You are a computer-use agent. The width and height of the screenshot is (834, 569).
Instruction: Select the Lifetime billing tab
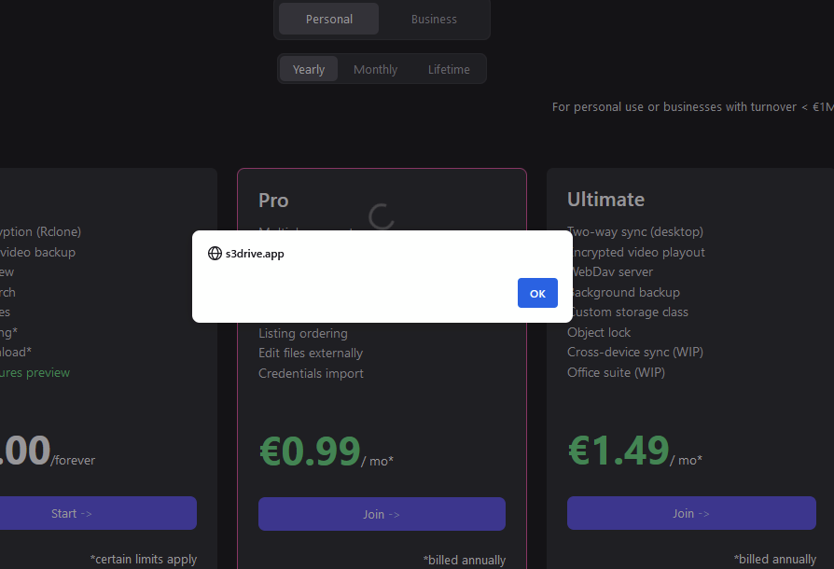pyautogui.click(x=449, y=69)
